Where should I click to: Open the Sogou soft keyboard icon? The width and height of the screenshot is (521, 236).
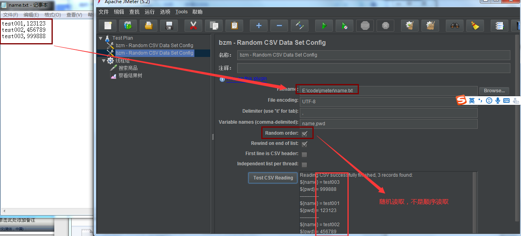pos(506,101)
